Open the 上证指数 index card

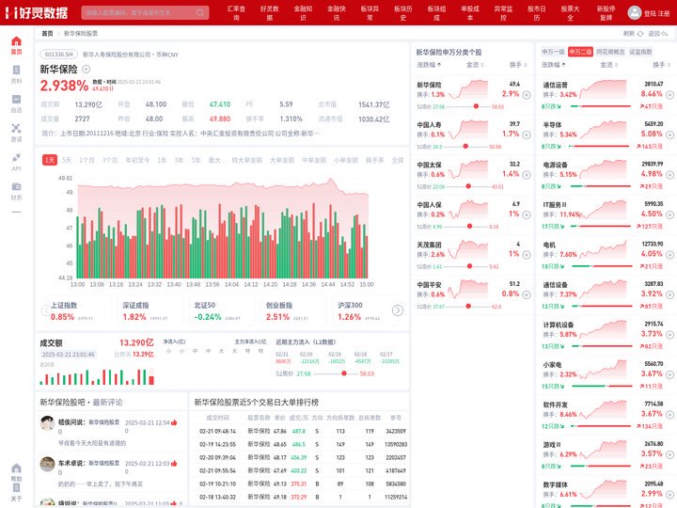tap(77, 310)
